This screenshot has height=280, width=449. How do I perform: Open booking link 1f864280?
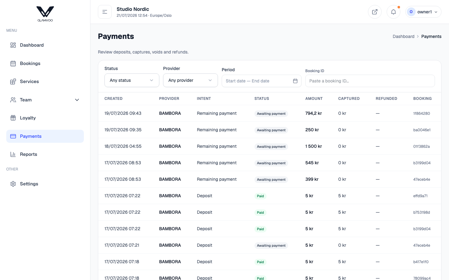click(422, 114)
